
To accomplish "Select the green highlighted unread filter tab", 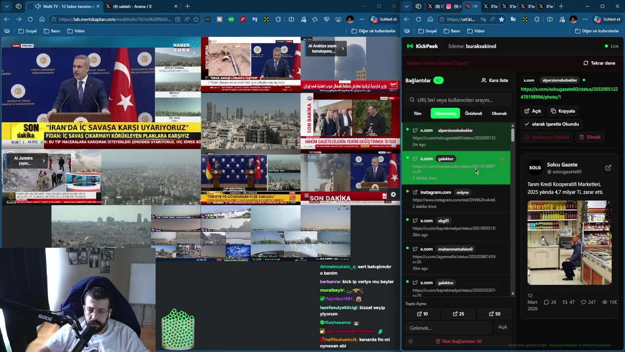I will pos(445,113).
